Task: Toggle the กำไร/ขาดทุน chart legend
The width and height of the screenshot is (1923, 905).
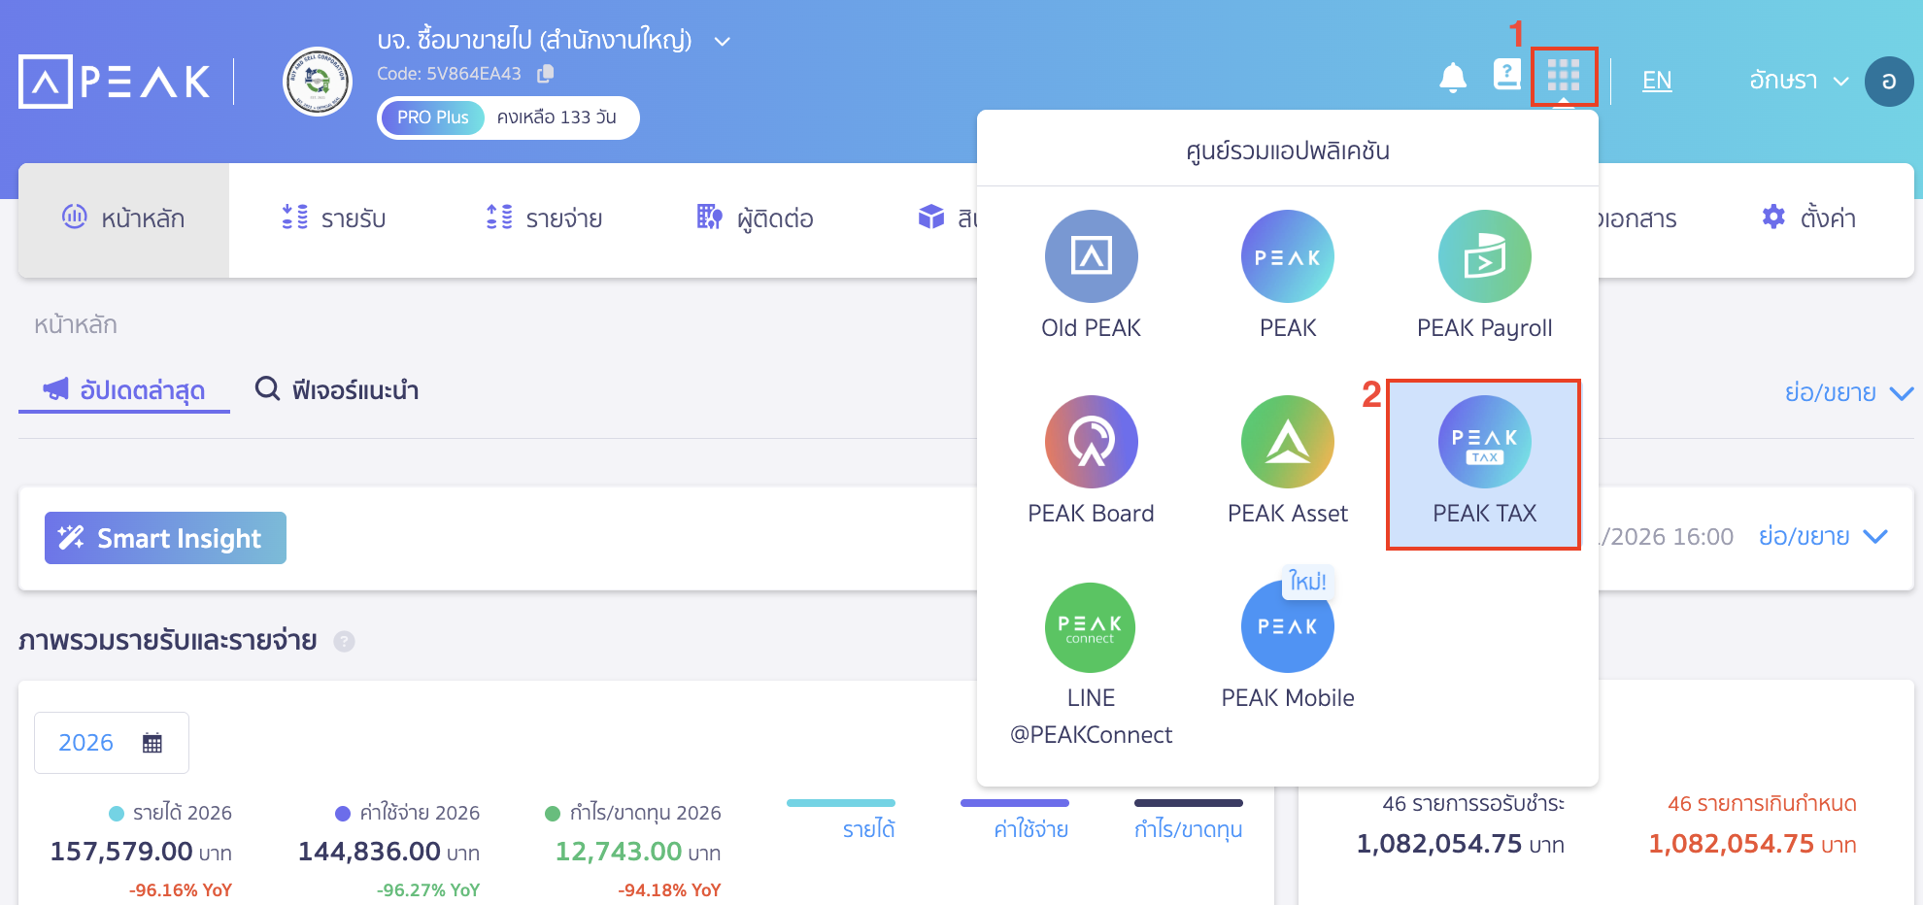Action: click(1187, 828)
